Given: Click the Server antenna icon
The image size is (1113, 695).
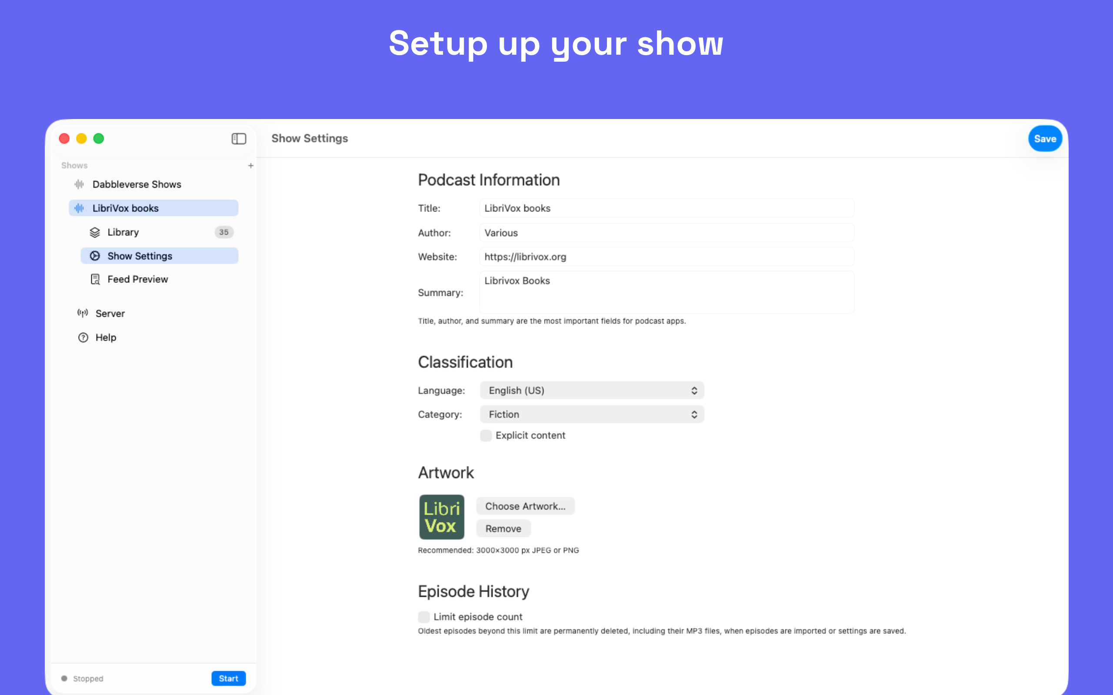Looking at the screenshot, I should pos(83,314).
